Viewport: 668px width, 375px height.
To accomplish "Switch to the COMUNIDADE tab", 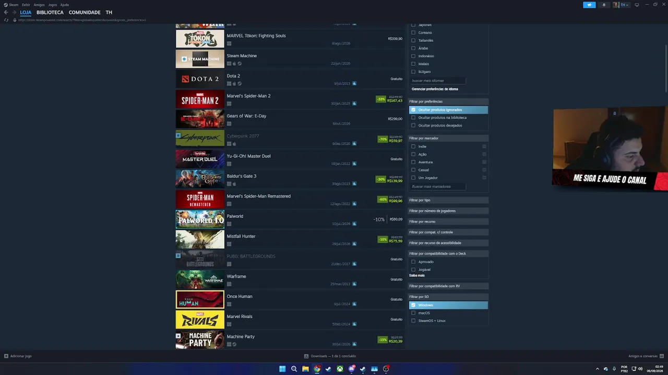I will (x=85, y=12).
